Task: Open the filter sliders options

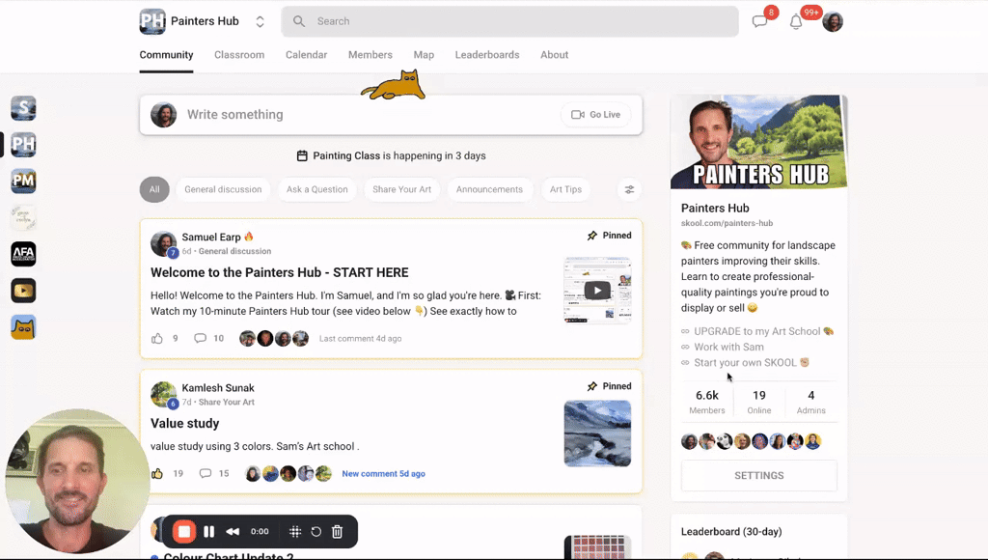Action: (629, 189)
